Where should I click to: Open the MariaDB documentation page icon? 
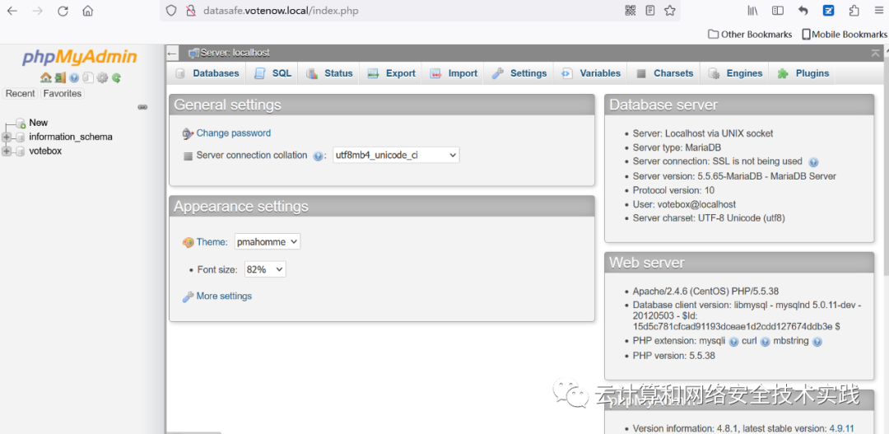tap(88, 77)
